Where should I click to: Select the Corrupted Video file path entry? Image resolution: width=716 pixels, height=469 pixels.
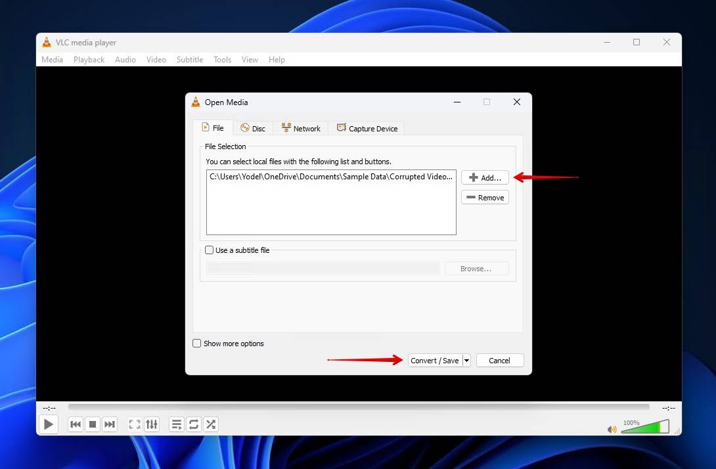coord(331,177)
